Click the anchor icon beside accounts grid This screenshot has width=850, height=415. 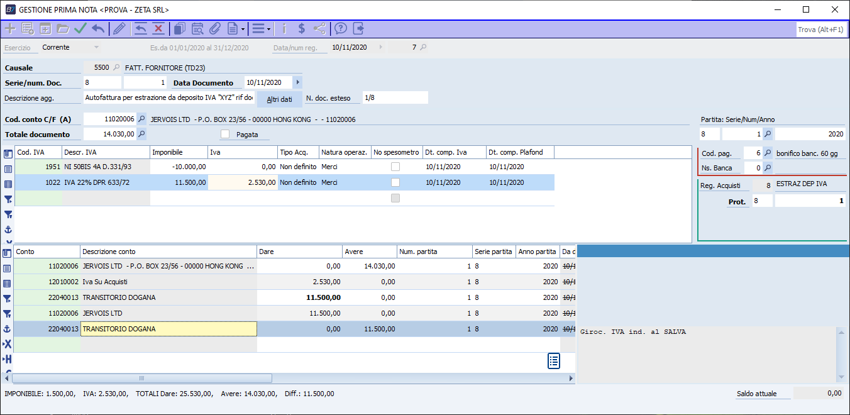click(x=8, y=329)
